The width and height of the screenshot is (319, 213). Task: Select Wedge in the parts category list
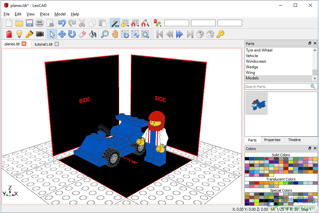pos(252,67)
